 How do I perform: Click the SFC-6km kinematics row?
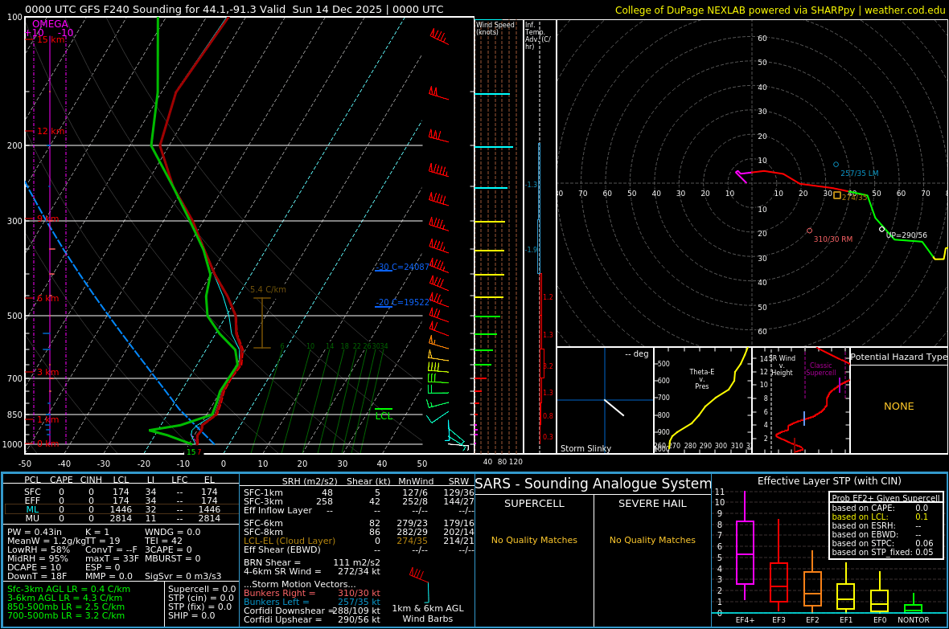pos(359,523)
